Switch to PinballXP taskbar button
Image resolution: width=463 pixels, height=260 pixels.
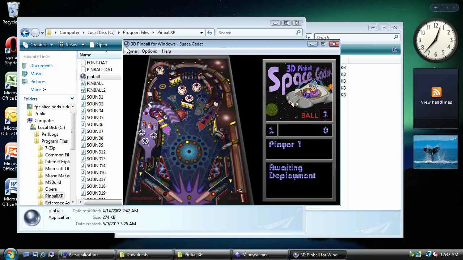click(202, 255)
